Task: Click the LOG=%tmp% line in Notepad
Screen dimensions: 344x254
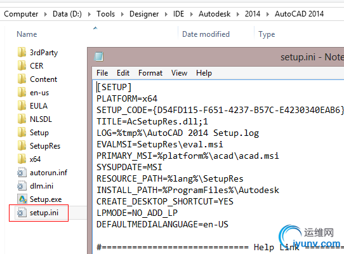Action: (x=178, y=133)
